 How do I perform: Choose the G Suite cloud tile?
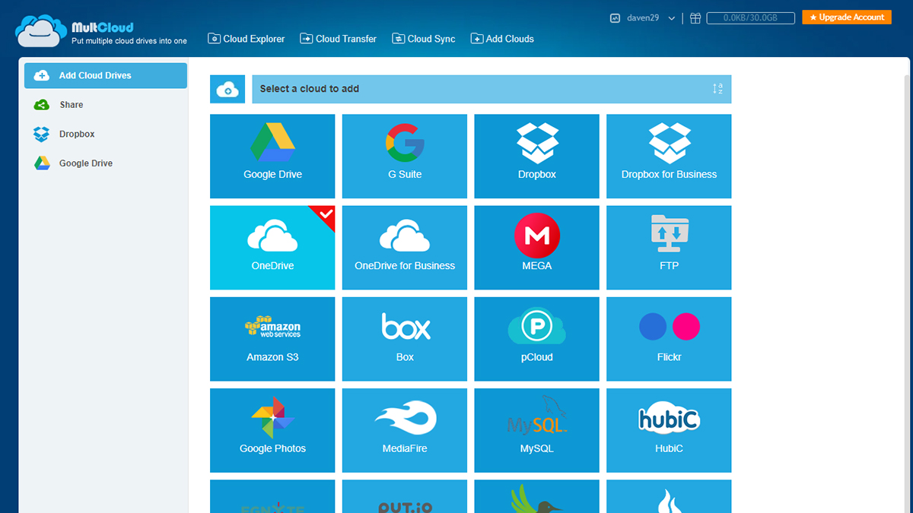[x=405, y=157]
